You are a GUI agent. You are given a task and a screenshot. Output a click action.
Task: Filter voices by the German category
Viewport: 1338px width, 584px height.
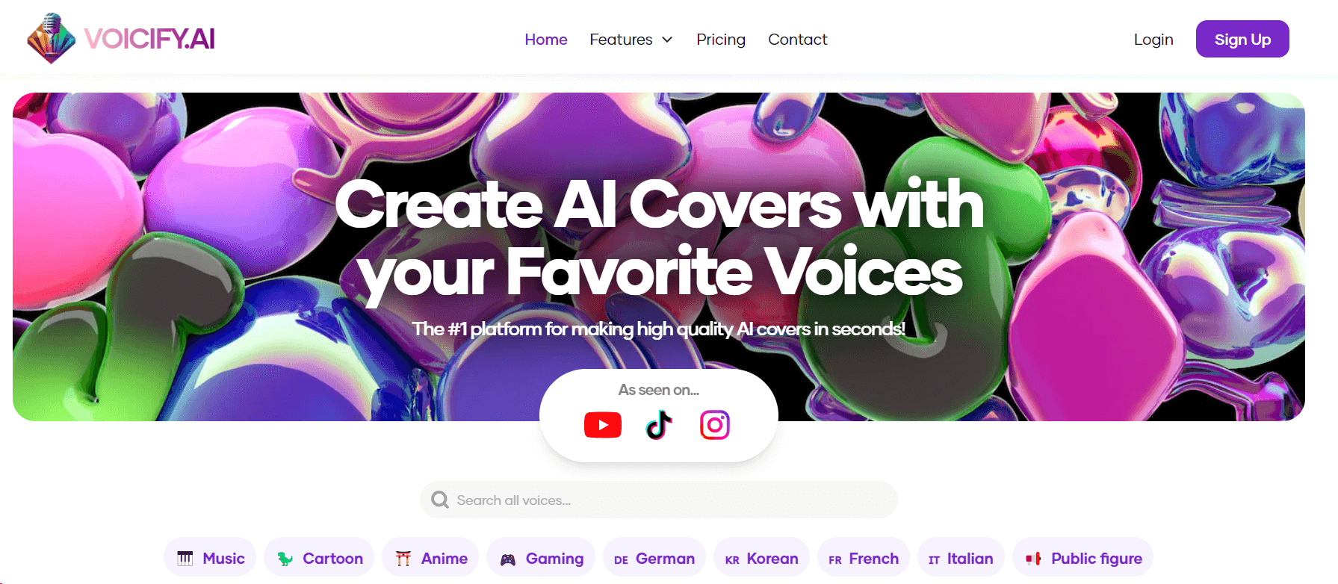pos(654,559)
